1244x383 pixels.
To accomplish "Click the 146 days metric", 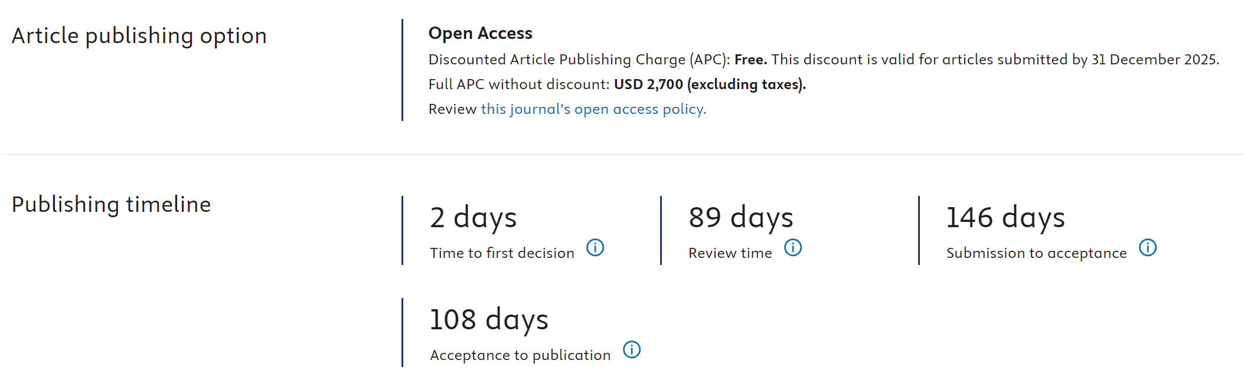I will pos(1005,218).
